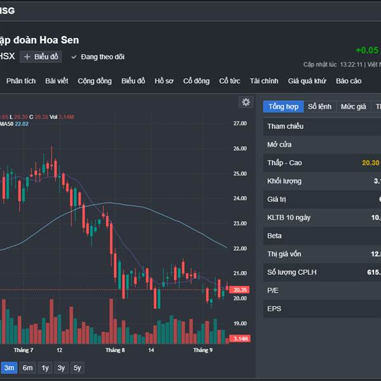Click the Khối lượng row
381x381 pixels.
click(322, 181)
